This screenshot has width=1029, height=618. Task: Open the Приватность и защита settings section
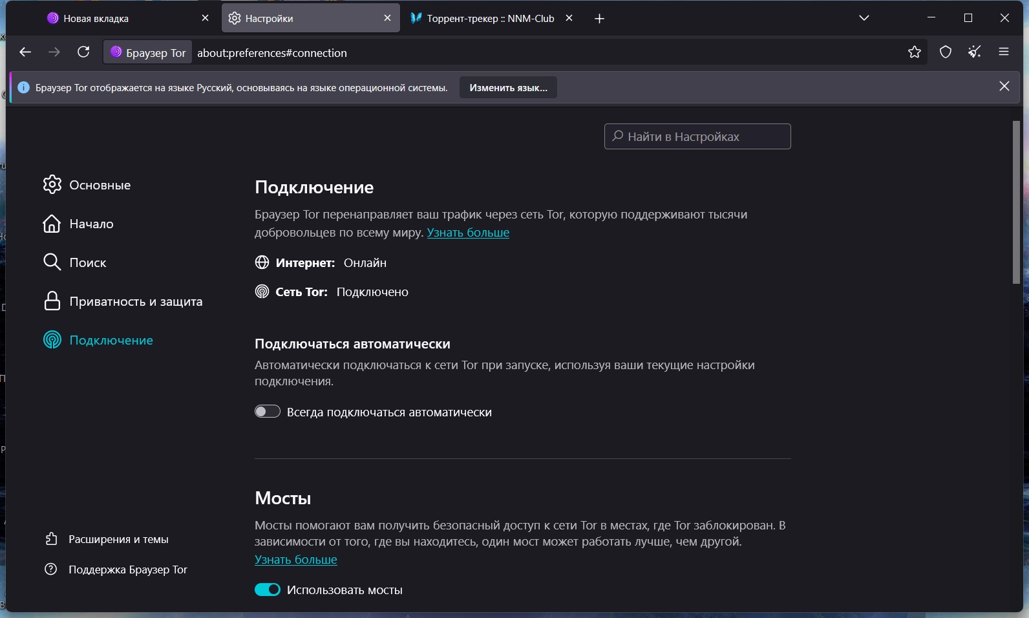coord(136,301)
